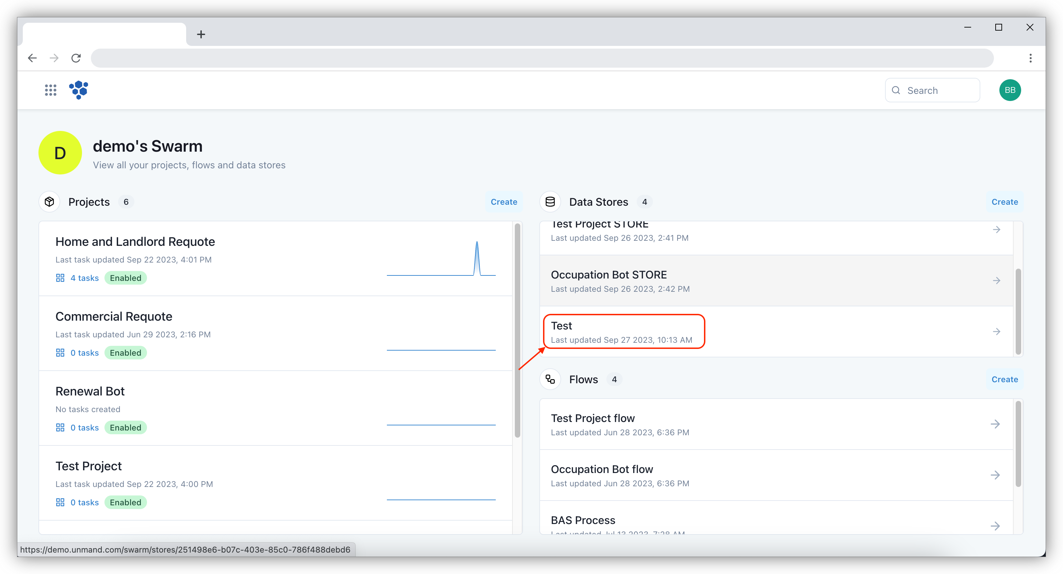Click the swarm/grid app icon
The height and width of the screenshot is (574, 1063).
coord(50,90)
